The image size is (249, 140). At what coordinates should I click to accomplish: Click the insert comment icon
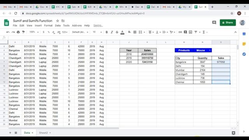[185, 32]
